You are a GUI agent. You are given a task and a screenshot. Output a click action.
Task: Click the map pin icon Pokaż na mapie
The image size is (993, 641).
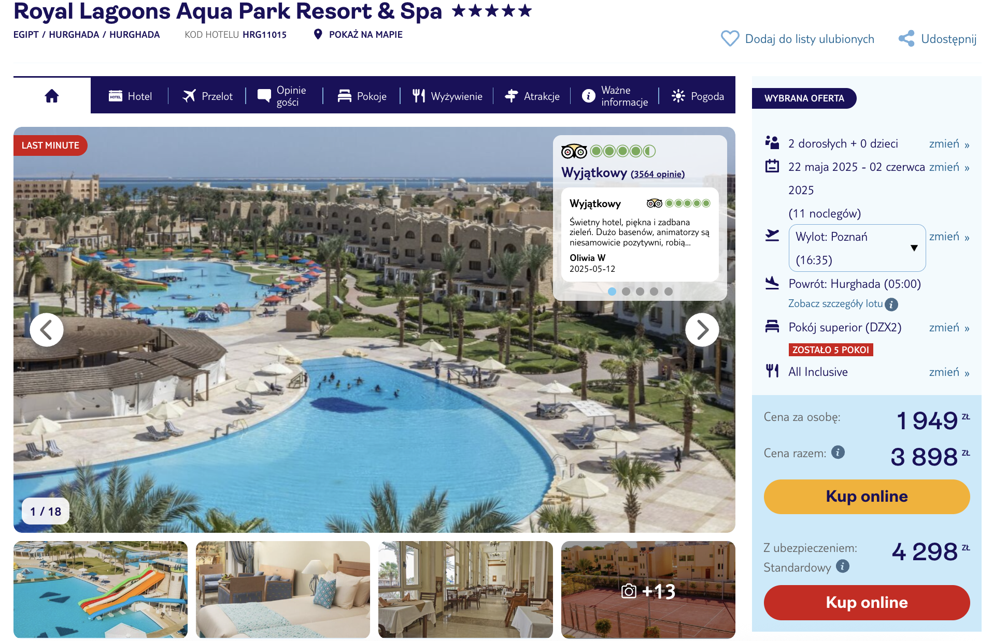pos(318,34)
